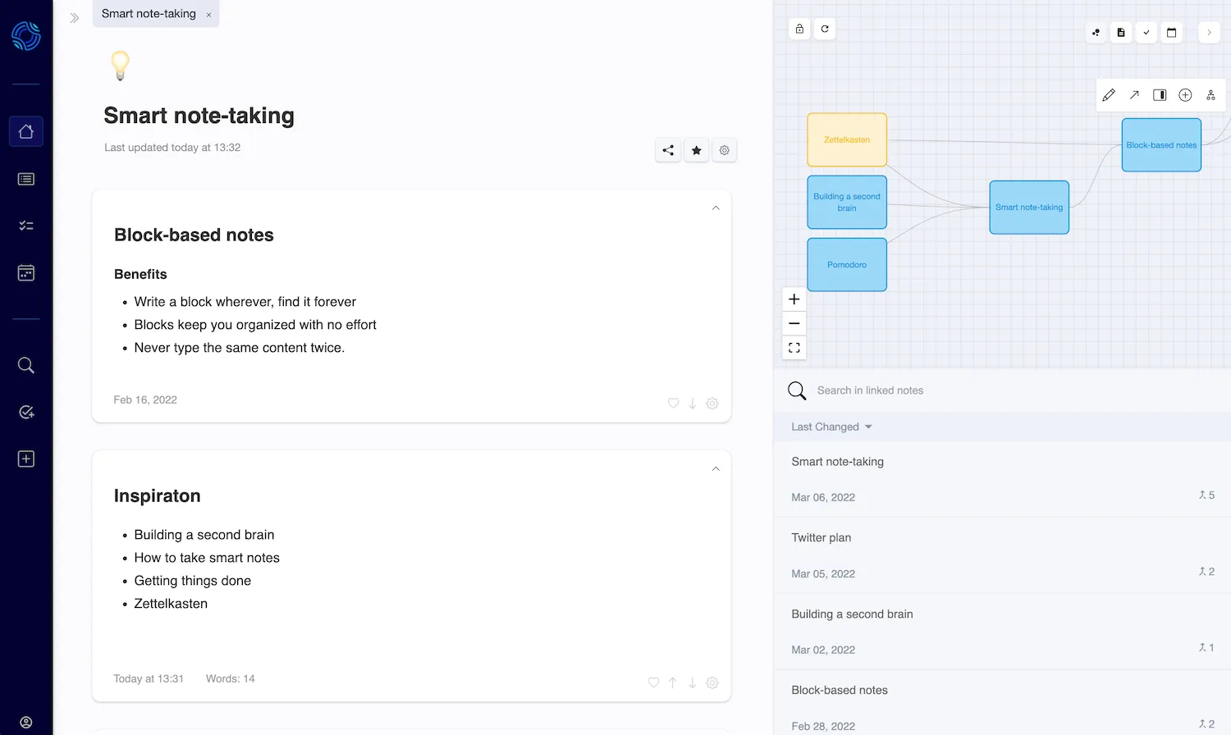Star the Smart note-taking page
Image resolution: width=1231 pixels, height=735 pixels.
pos(696,150)
